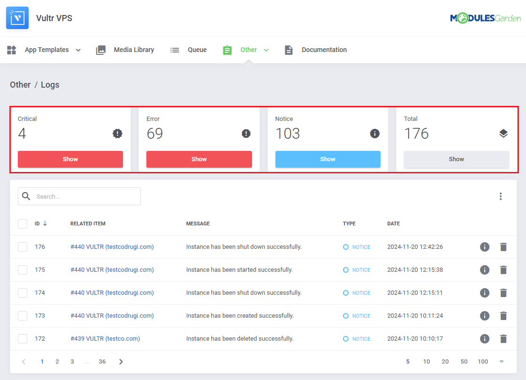The width and height of the screenshot is (526, 380).
Task: Click the Vultr VPS logo icon
Action: [x=17, y=18]
